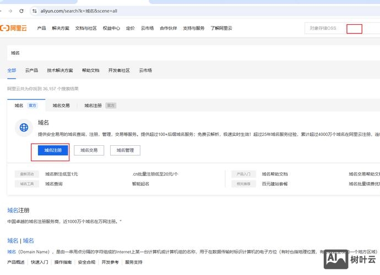Select the 域名交易 card tab
Screen dimensions: 380x275
(61, 106)
